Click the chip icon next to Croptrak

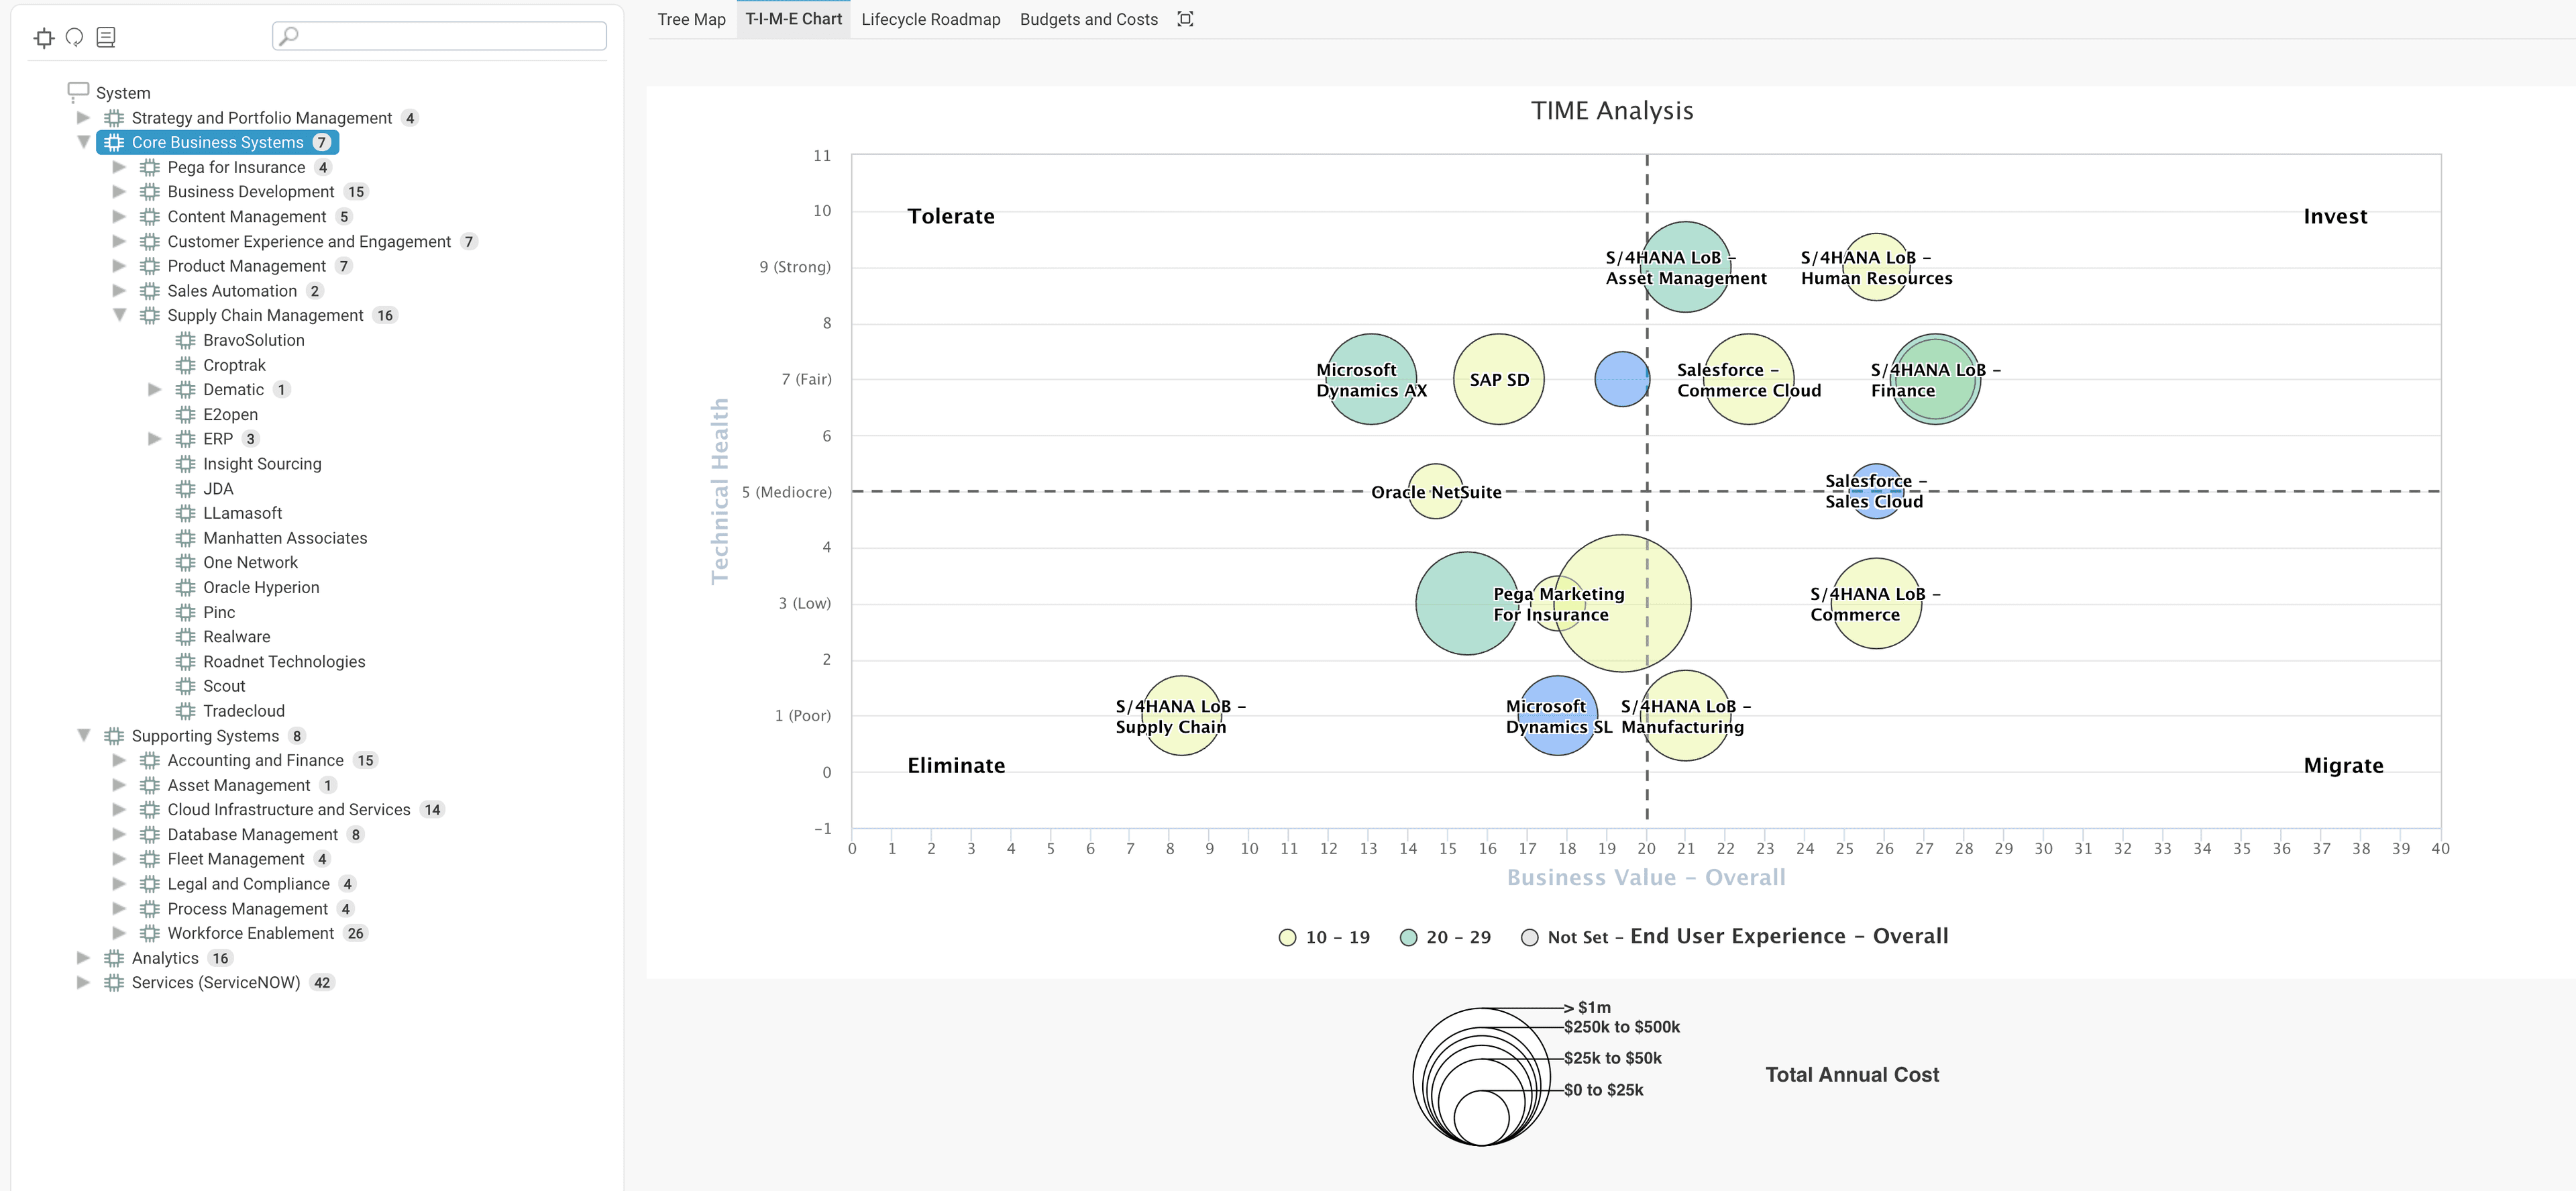pos(186,365)
